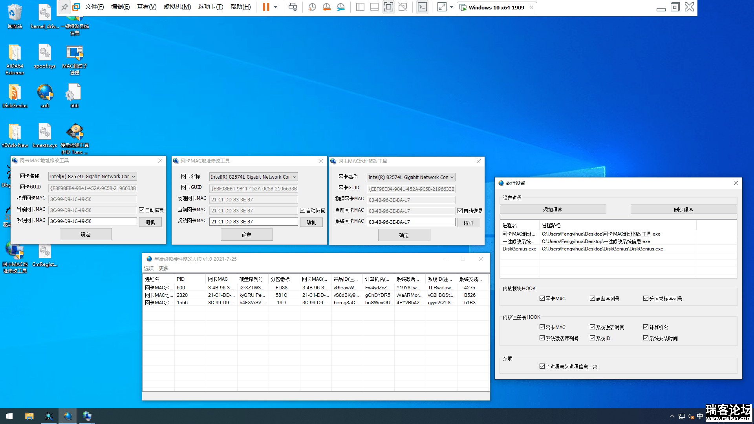Image resolution: width=754 pixels, height=424 pixels.
Task: Click the 硬盘序列号 column header
Action: [253, 279]
